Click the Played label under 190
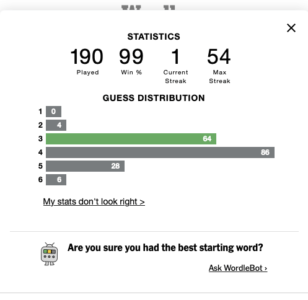 click(88, 73)
